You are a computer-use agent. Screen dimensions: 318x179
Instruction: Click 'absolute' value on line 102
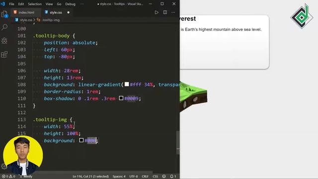coord(84,43)
